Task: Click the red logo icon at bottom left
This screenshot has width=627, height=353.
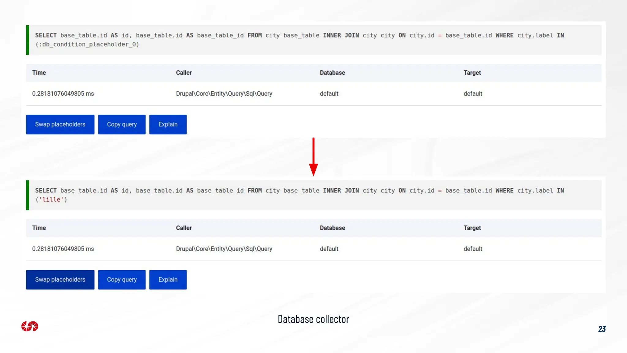Action: pos(30,326)
